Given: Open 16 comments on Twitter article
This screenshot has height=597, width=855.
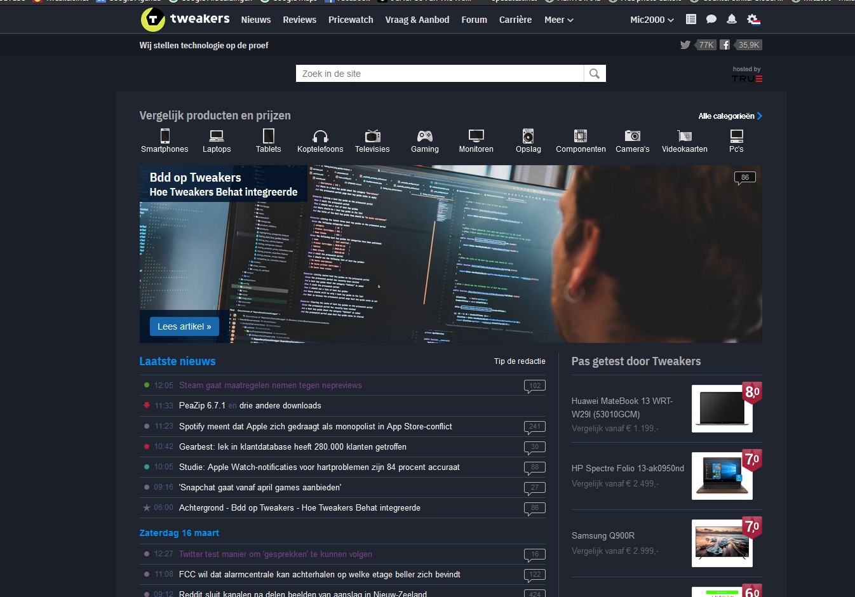Looking at the screenshot, I should (x=535, y=555).
